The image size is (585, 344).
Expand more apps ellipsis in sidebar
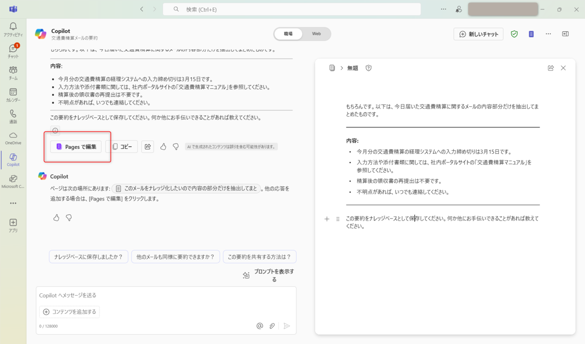tap(13, 203)
